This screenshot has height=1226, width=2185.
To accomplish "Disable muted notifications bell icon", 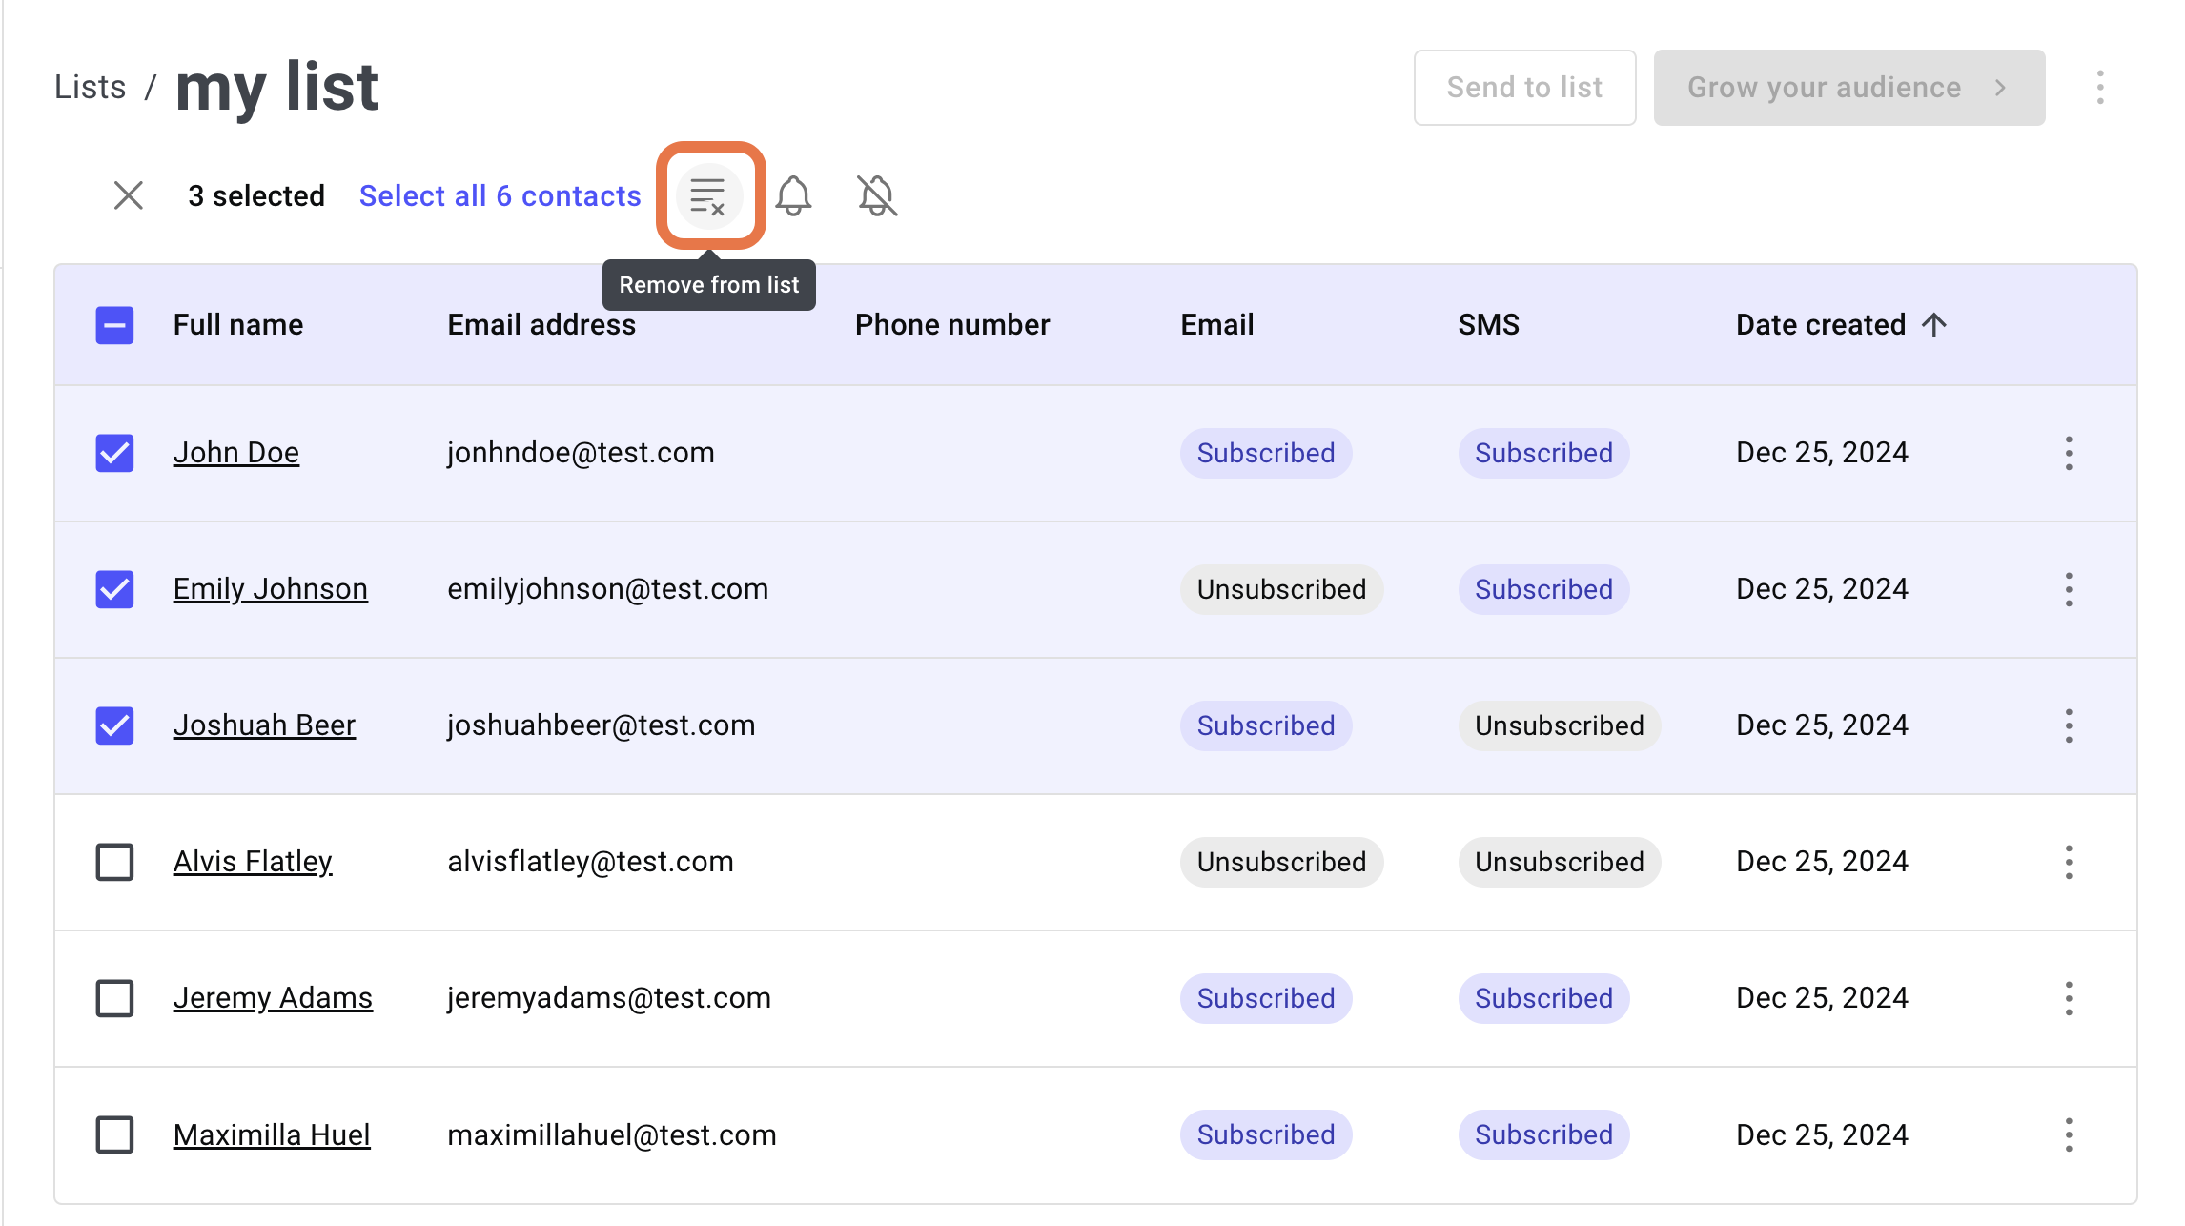I will [x=876, y=195].
